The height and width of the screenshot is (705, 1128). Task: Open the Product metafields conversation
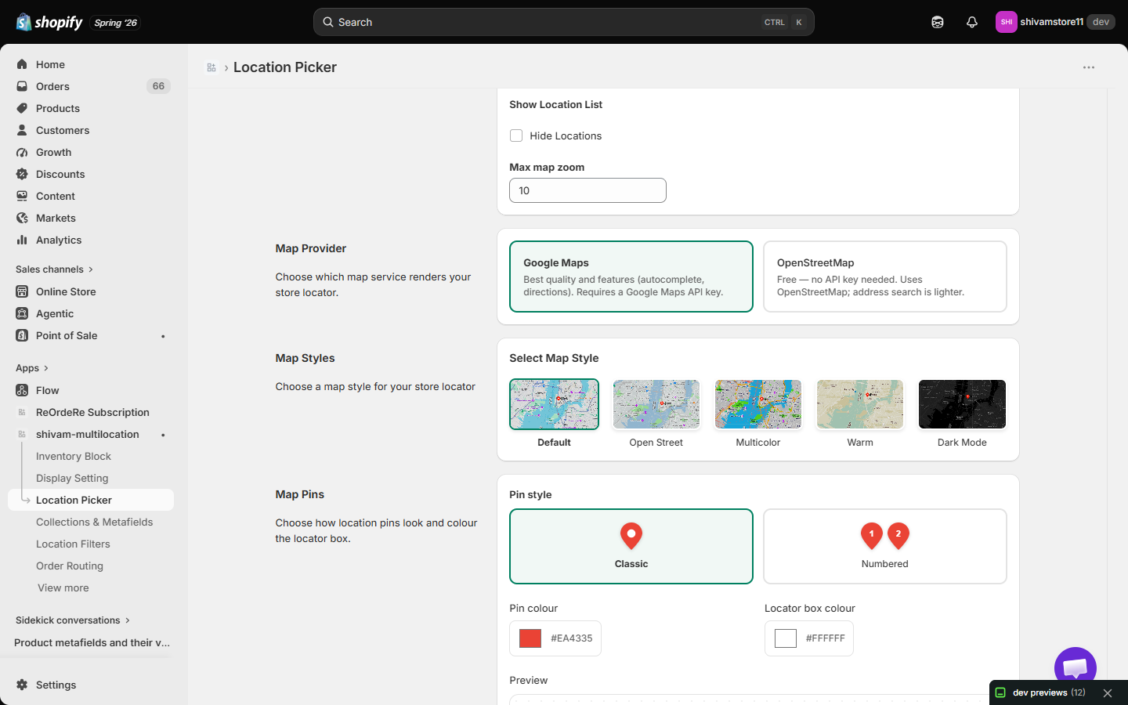[x=92, y=642]
